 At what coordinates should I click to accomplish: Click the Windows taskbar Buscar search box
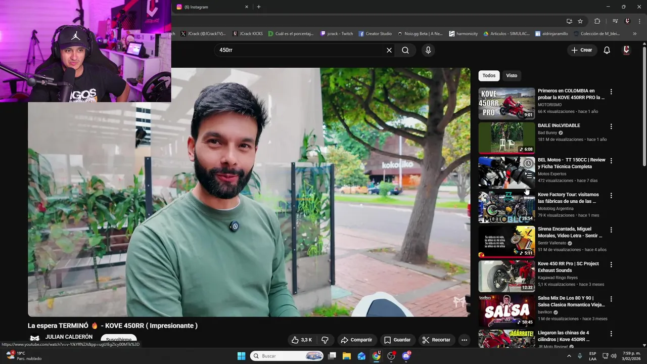tap(287, 356)
